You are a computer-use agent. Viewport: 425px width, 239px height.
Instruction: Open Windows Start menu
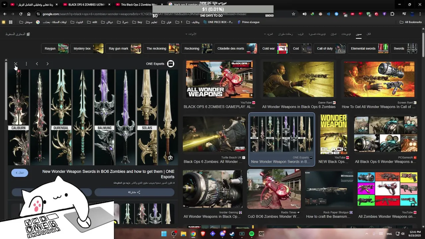pos(164,234)
